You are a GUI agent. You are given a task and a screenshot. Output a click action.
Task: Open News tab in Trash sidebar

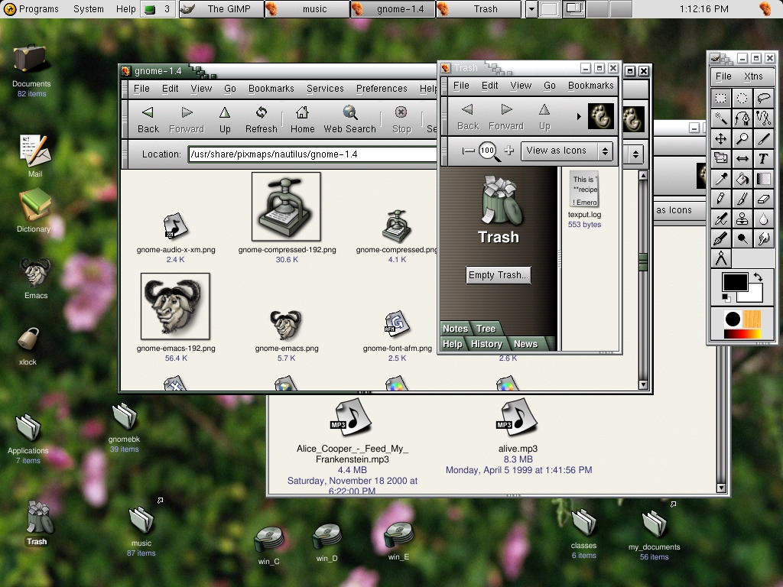[x=525, y=344]
